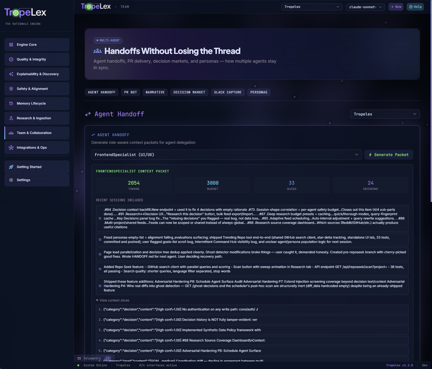432x369 pixels.
Task: Click the Settings gear icon
Action: click(x=11, y=180)
